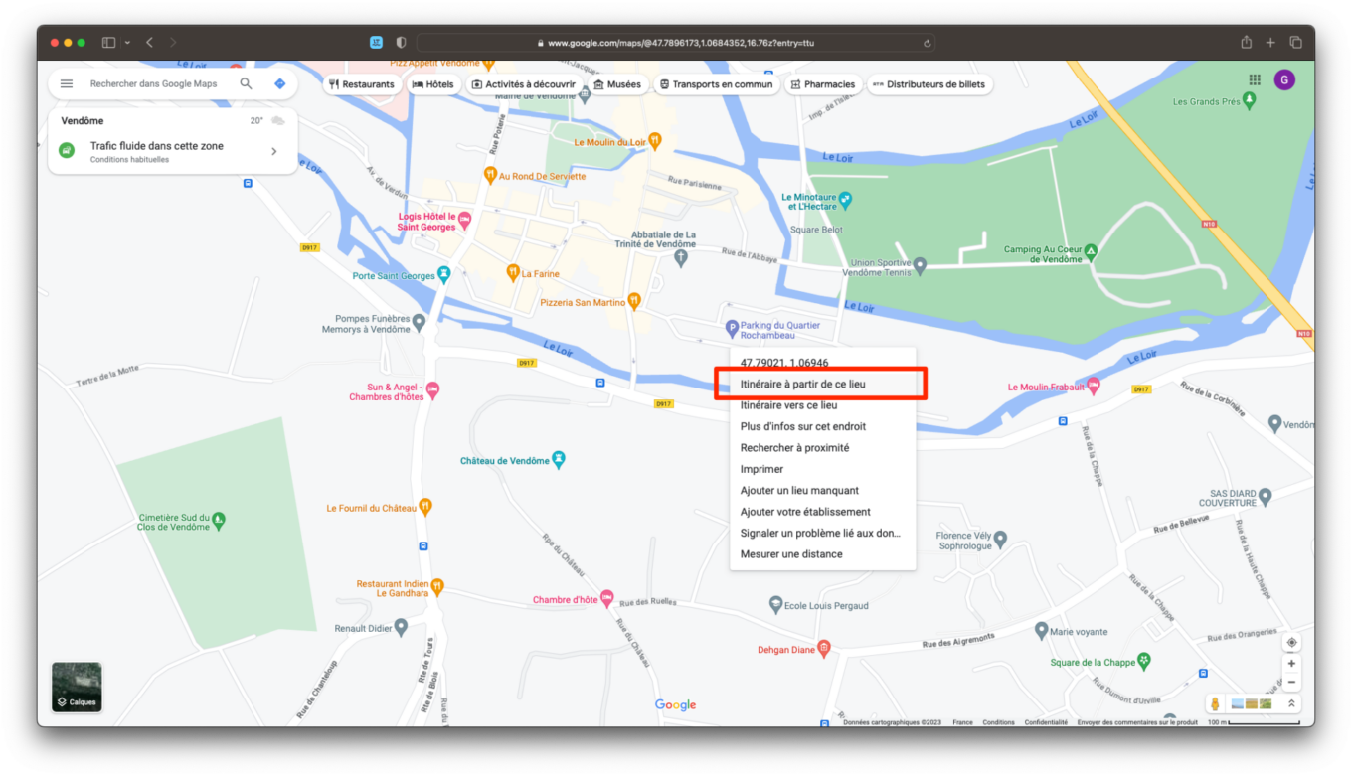1352x776 pixels.
Task: Show Safari tab overview
Action: pyautogui.click(x=1295, y=43)
